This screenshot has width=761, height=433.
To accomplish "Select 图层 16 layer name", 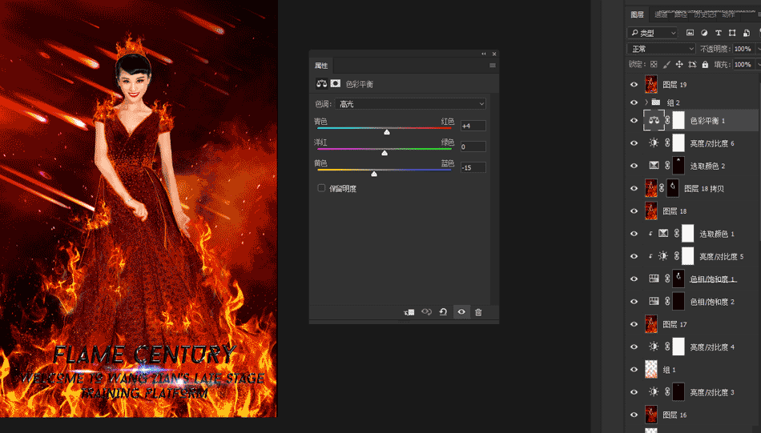I will (674, 415).
